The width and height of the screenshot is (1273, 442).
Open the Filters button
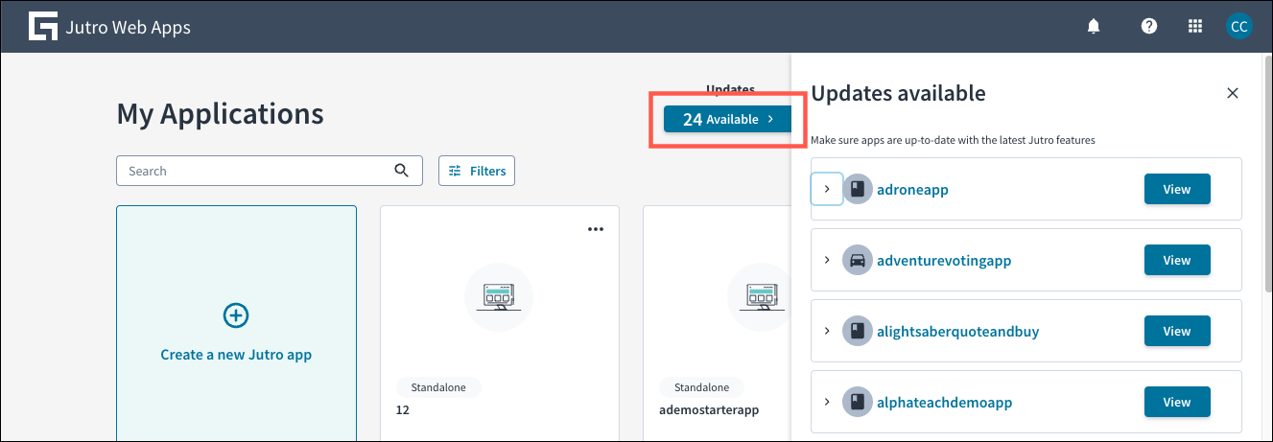(477, 171)
